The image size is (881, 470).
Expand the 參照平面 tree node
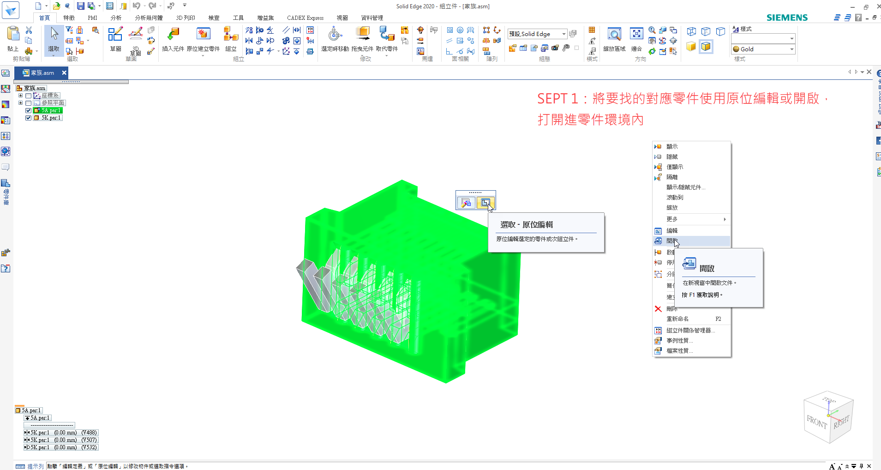tap(20, 103)
